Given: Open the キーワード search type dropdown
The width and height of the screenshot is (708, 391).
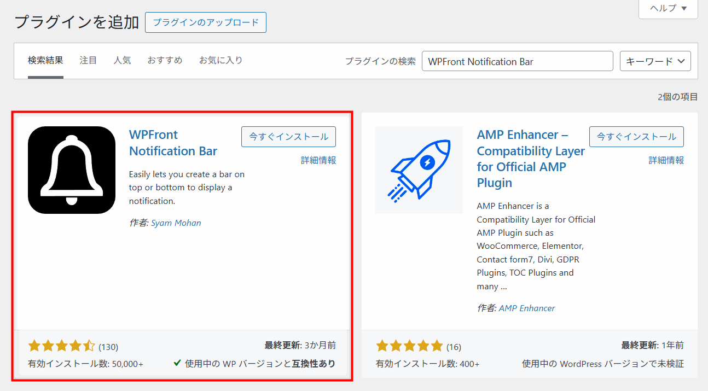Looking at the screenshot, I should (655, 61).
